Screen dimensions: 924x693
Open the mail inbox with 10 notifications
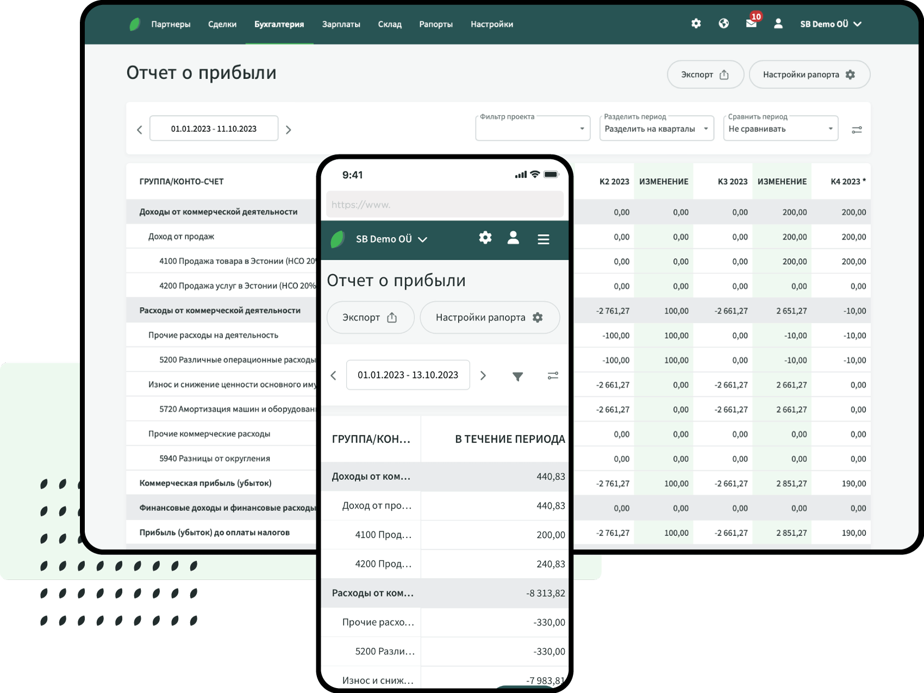point(751,23)
